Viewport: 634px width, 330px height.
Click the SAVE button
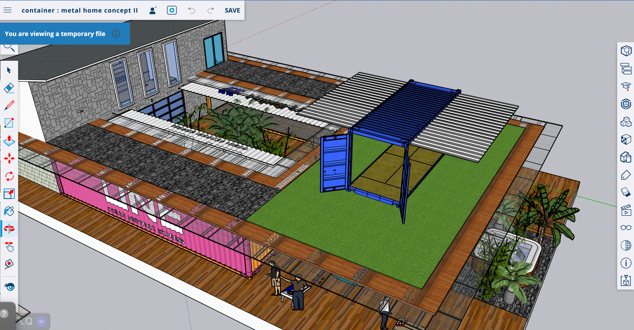(232, 10)
